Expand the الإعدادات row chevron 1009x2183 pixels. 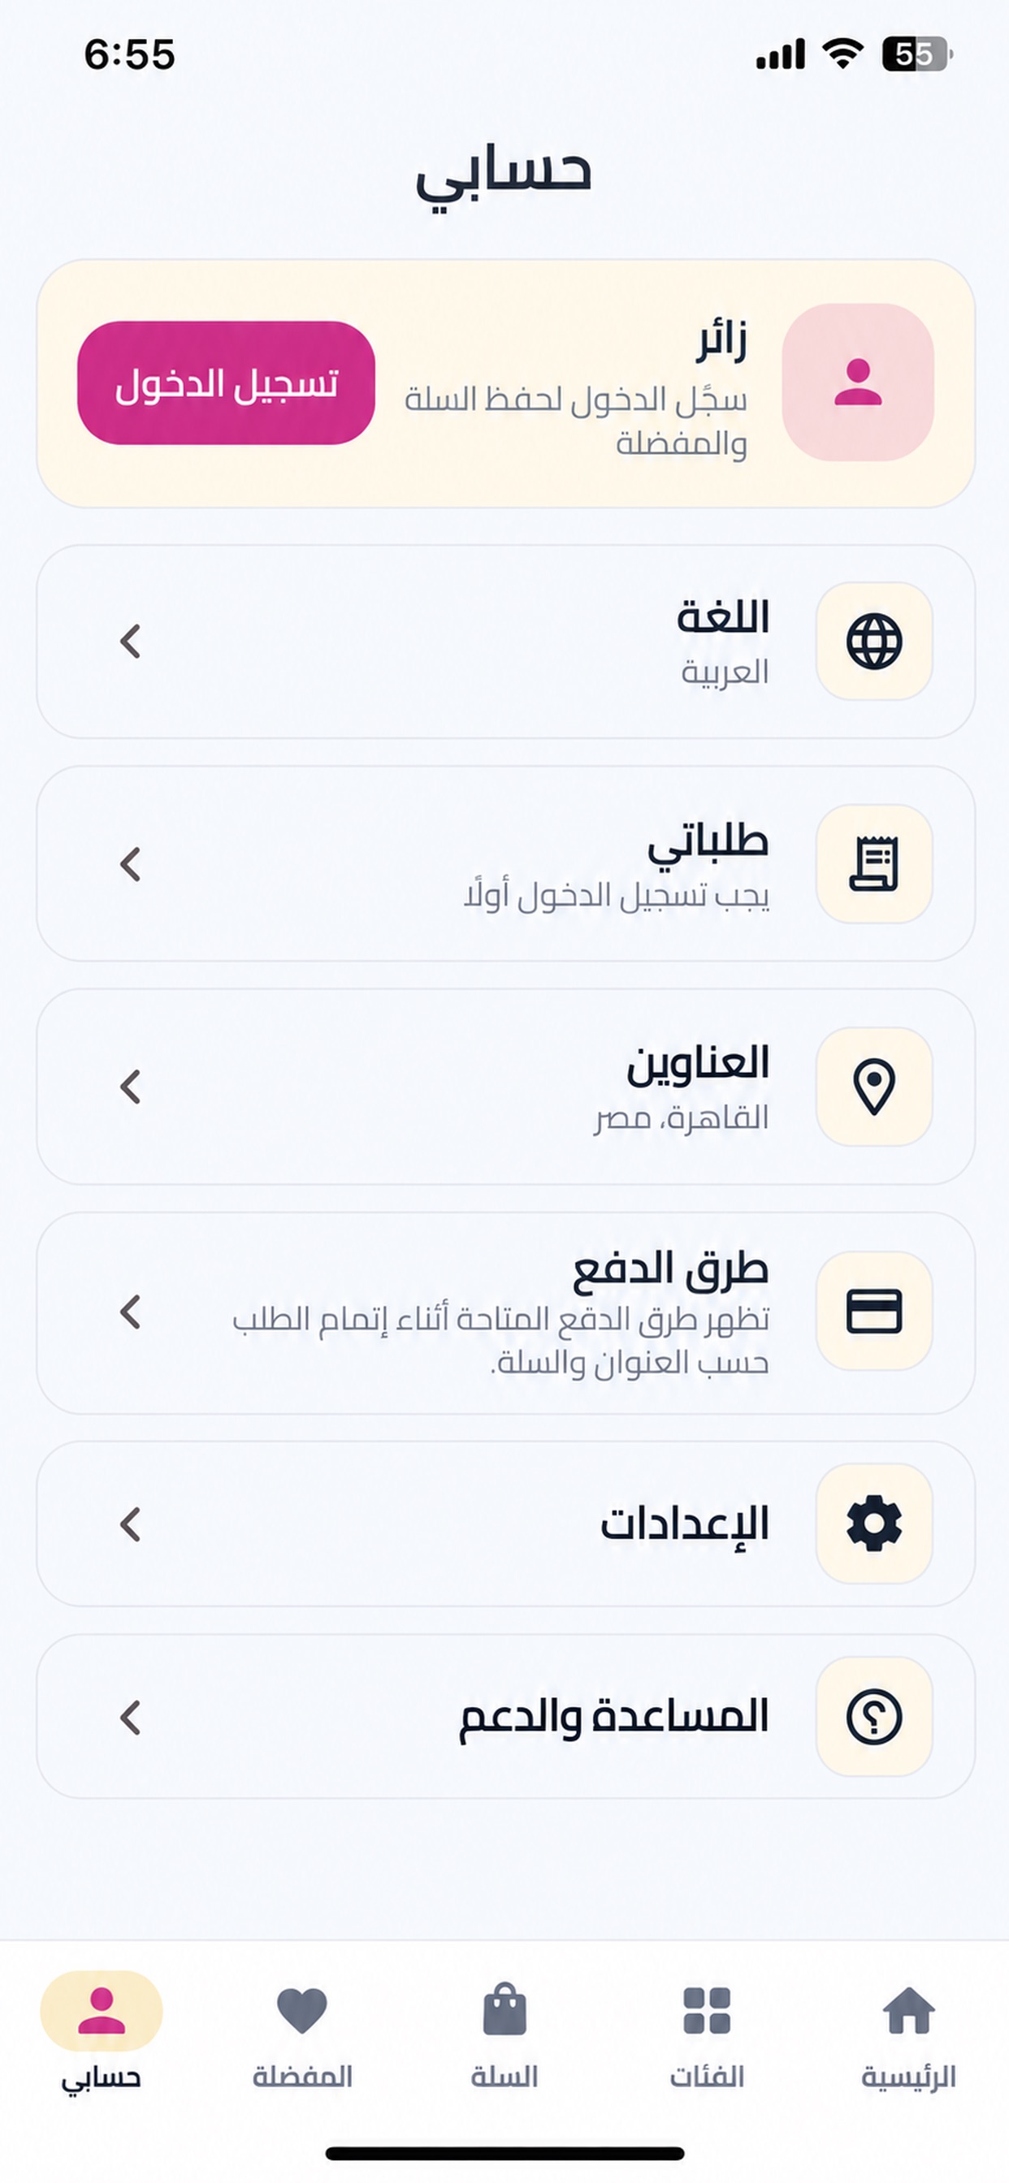[x=131, y=1524]
